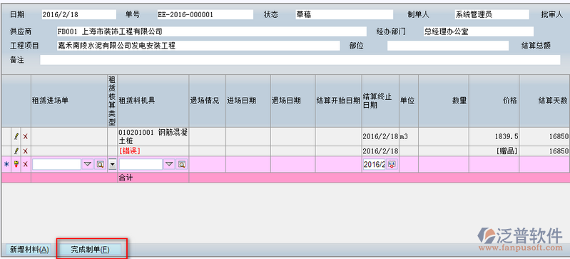Select 16850 in the [赠品] row
The image size is (570, 259).
point(544,151)
